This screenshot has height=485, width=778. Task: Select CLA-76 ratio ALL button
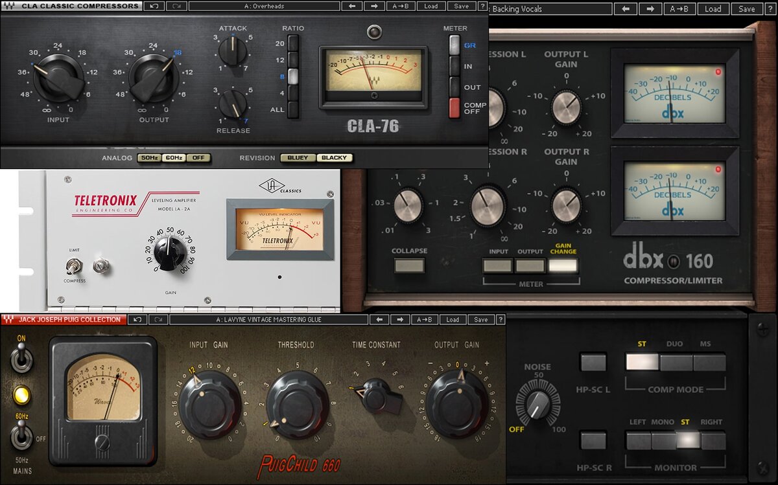(x=294, y=109)
